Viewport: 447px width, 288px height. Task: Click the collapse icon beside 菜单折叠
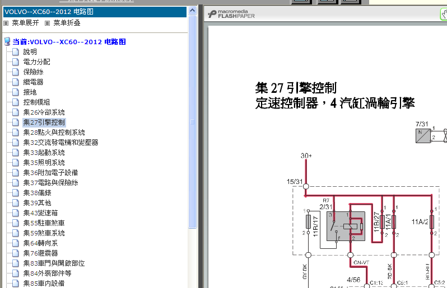(48, 23)
